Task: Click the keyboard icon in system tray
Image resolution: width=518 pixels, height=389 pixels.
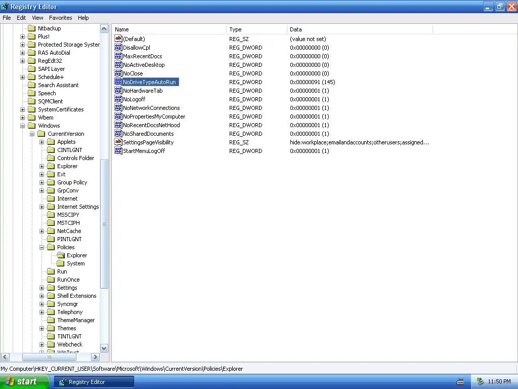Action: tap(460, 382)
